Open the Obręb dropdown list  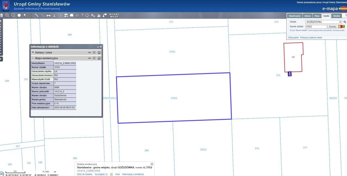coord(323,22)
